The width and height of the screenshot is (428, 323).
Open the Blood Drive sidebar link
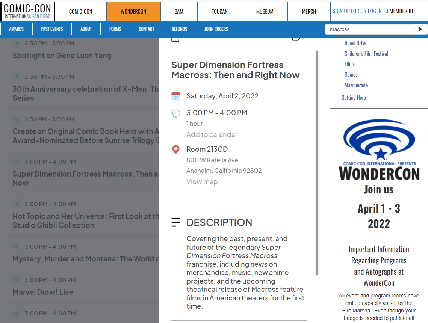coord(355,43)
